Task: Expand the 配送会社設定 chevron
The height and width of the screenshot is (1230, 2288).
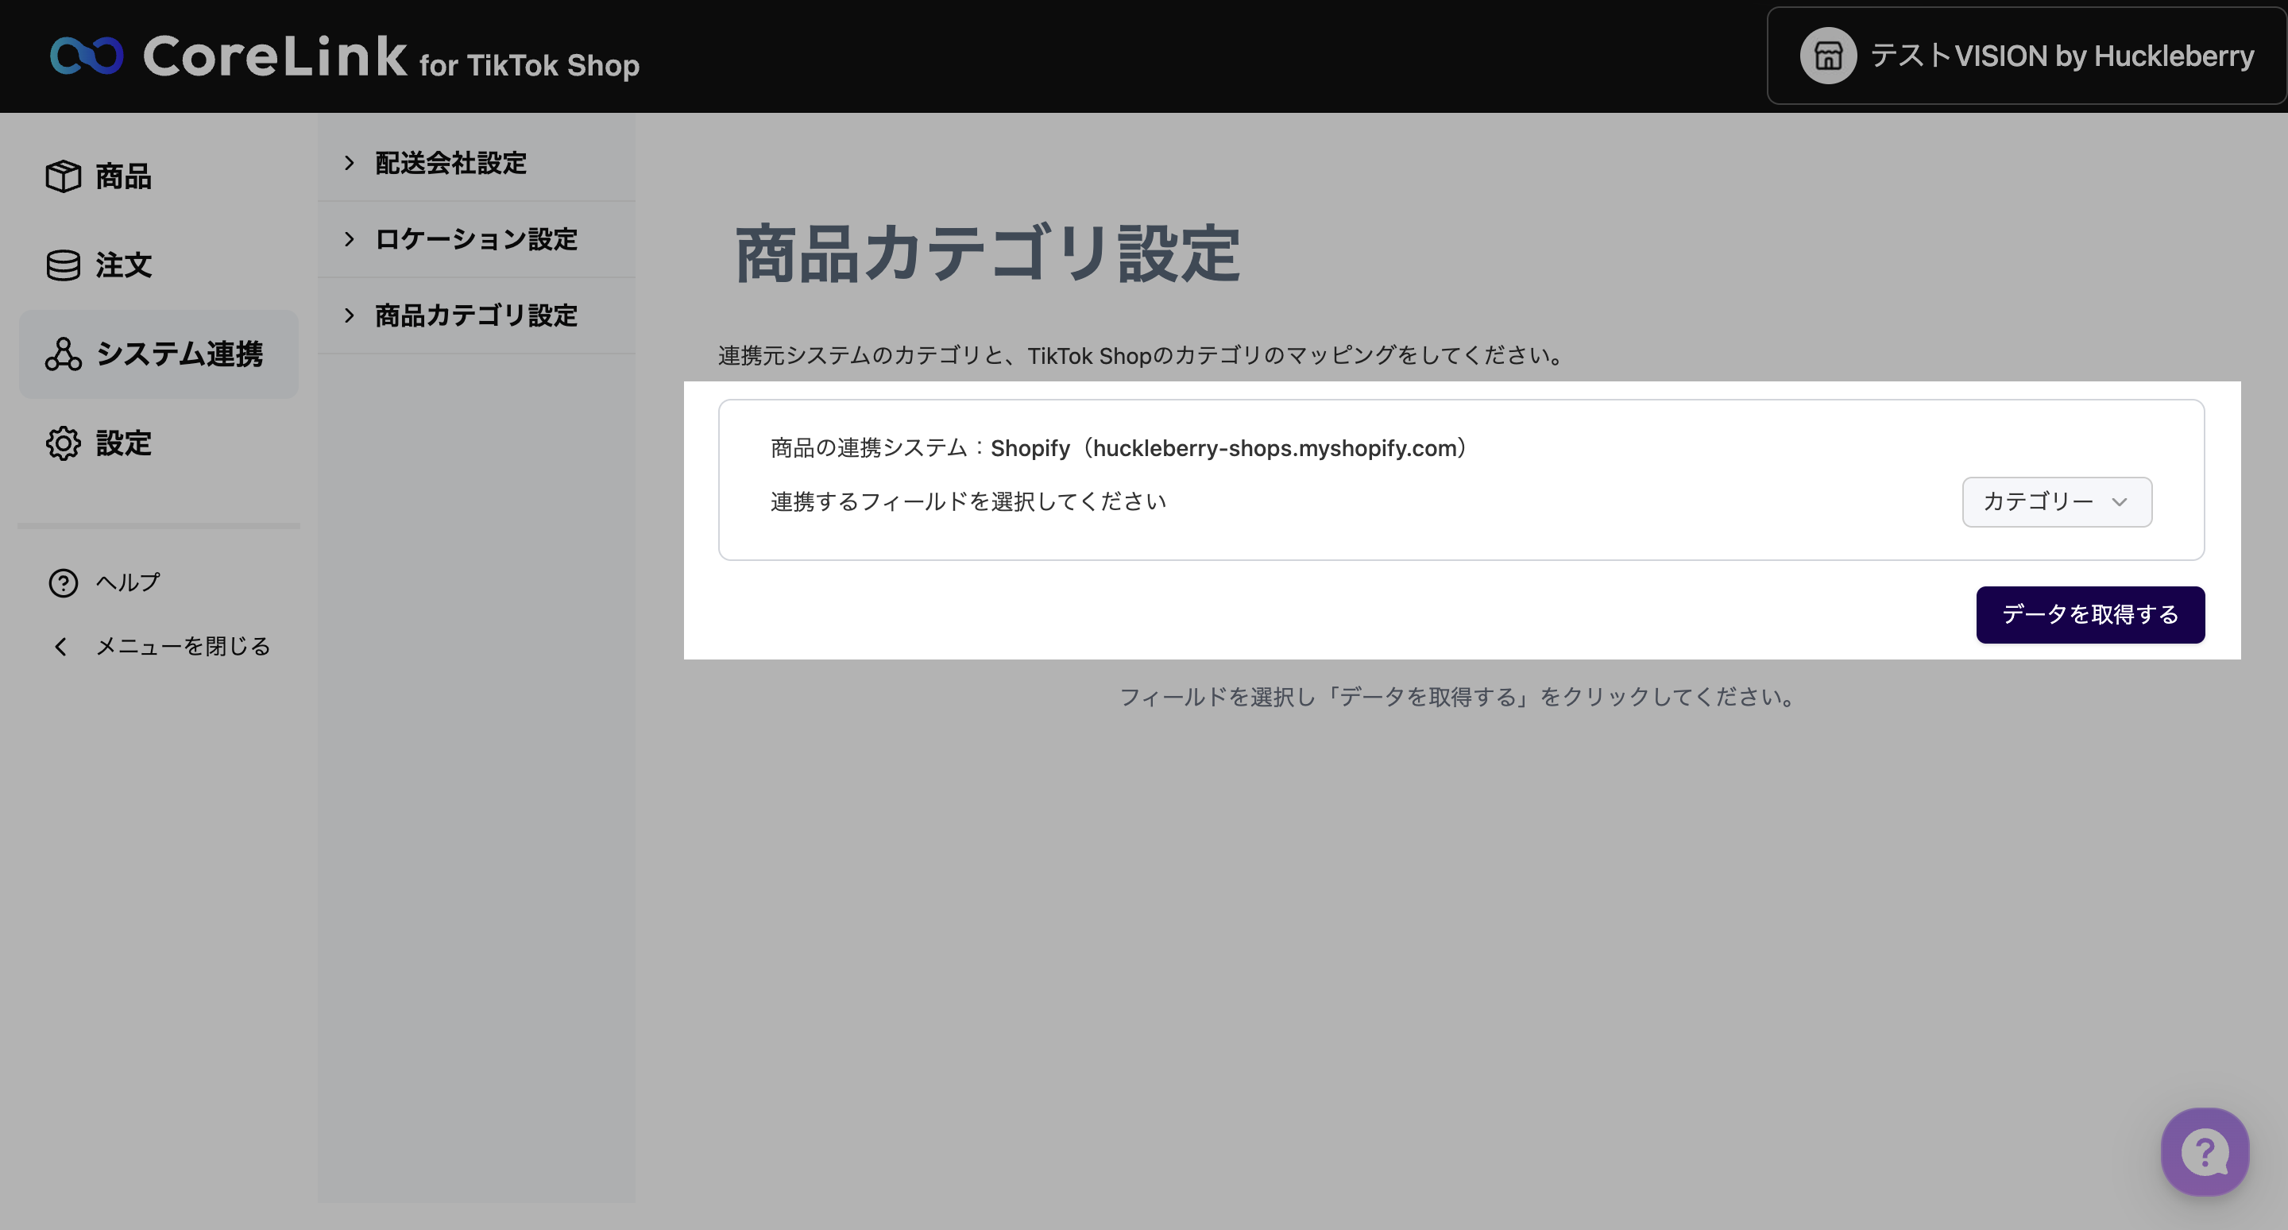Action: click(x=349, y=163)
